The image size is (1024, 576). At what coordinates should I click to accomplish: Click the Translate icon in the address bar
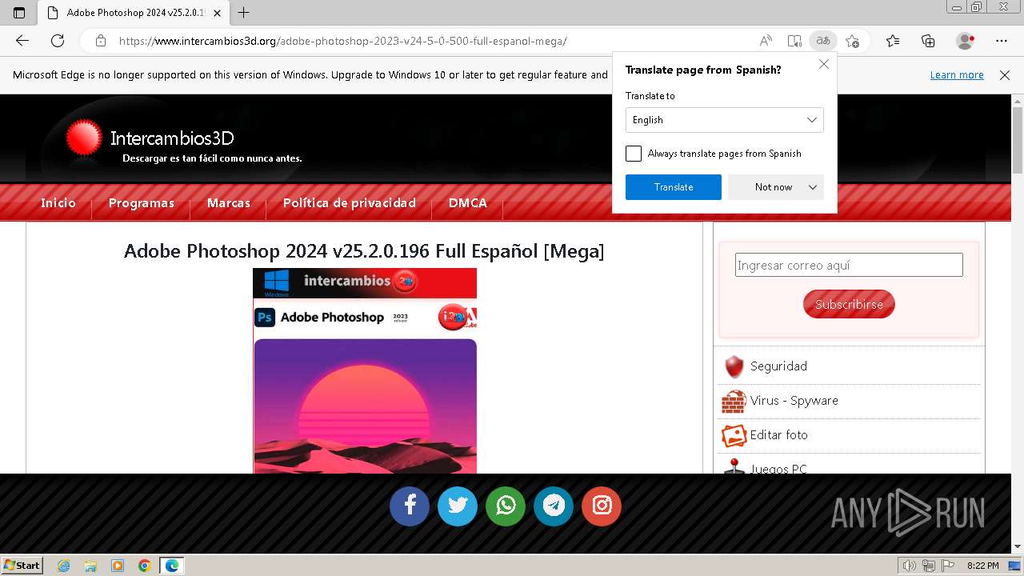coord(822,41)
